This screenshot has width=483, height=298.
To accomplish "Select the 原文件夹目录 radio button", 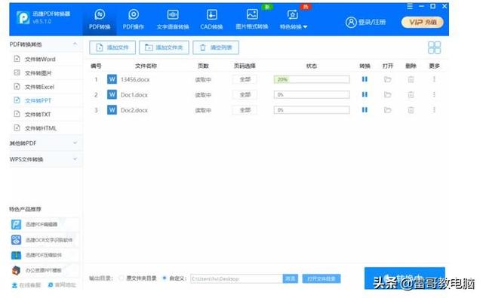I will coord(122,278).
